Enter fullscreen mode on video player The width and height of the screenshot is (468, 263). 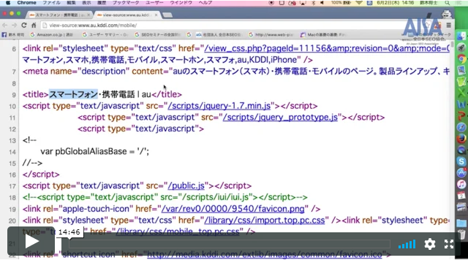(x=448, y=244)
